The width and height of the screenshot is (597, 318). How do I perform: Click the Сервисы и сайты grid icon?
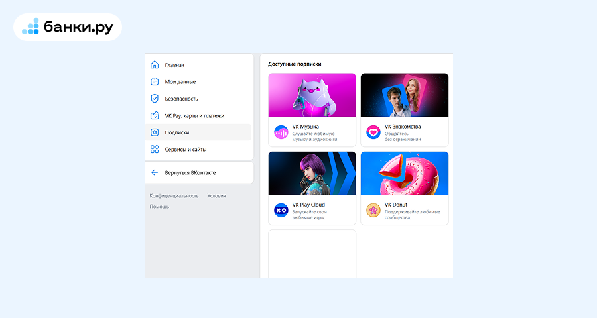tap(155, 150)
